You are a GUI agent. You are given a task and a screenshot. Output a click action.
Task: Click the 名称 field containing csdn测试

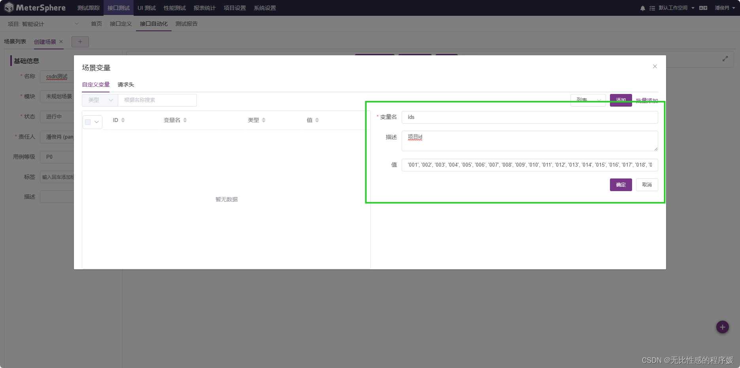click(57, 76)
